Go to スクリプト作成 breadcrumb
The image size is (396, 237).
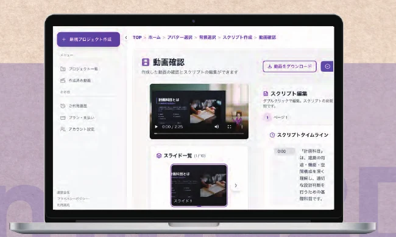pyautogui.click(x=237, y=37)
